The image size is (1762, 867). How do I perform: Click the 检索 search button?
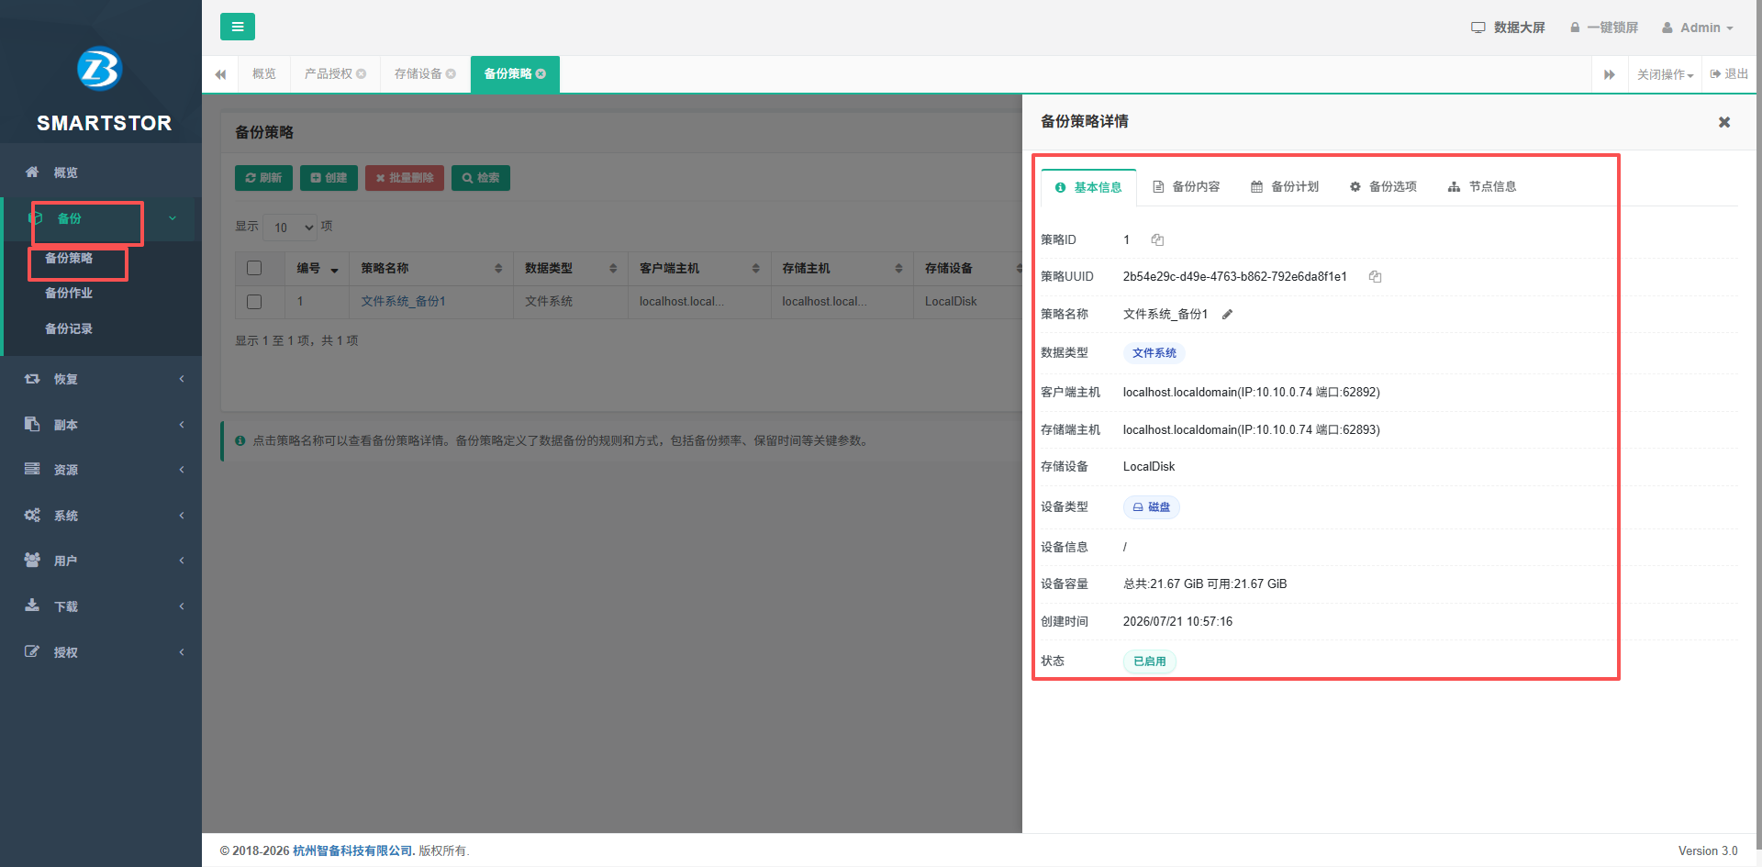point(481,178)
